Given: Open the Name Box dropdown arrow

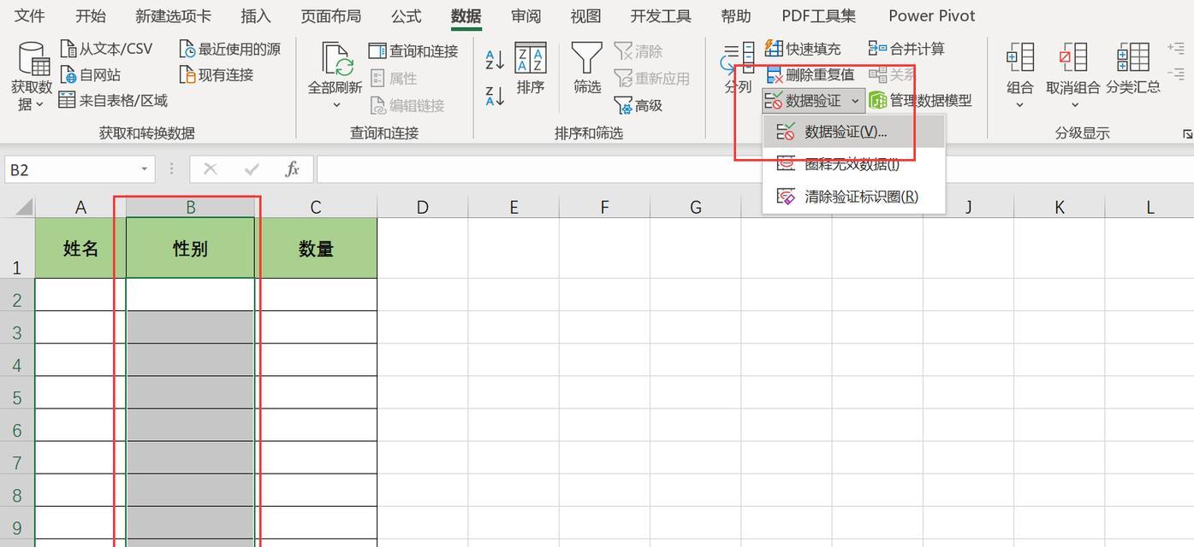Looking at the screenshot, I should point(144,169).
